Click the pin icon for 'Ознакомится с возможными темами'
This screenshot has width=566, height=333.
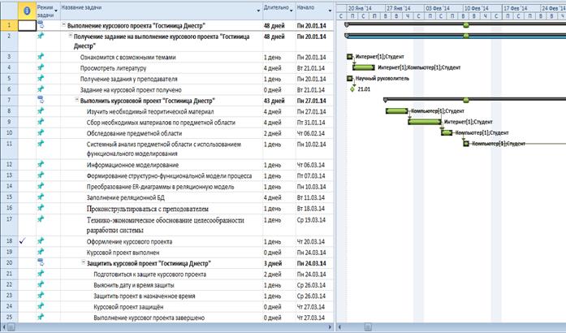click(41, 56)
